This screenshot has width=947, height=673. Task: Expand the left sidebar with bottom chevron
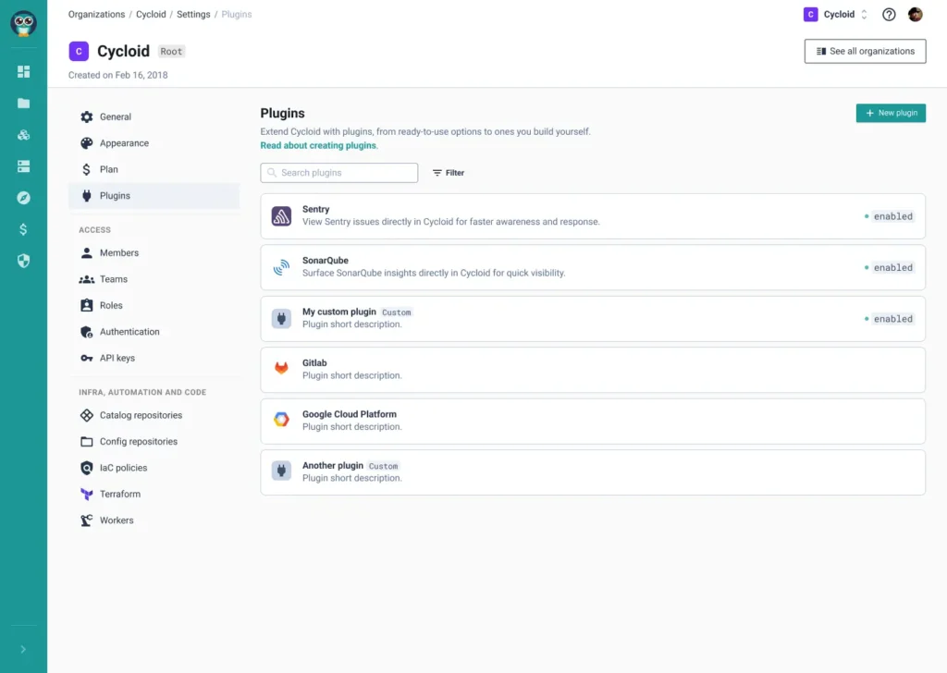(23, 649)
